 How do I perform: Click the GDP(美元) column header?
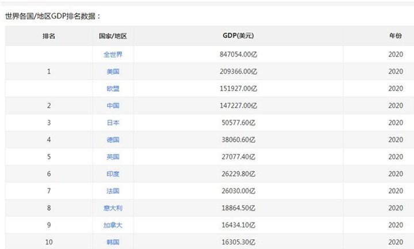point(238,36)
